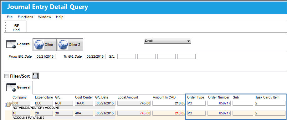Click Task Card / Item in ACCOUNT PAYABLE row
287x120 pixels.
tap(270, 113)
